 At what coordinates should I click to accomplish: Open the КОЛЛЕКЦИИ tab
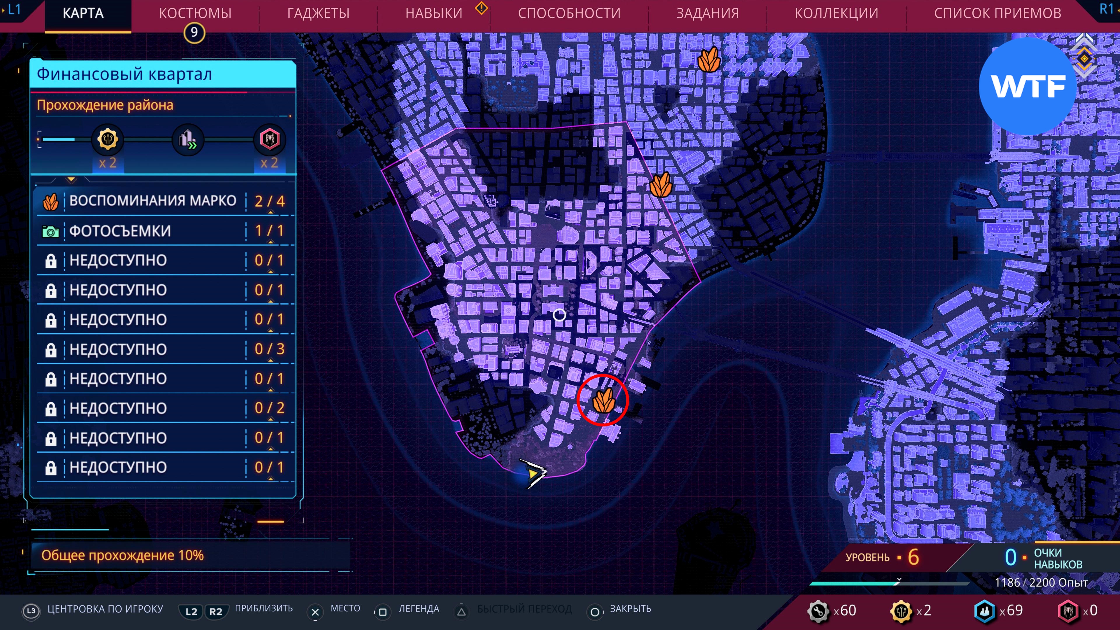pyautogui.click(x=836, y=13)
